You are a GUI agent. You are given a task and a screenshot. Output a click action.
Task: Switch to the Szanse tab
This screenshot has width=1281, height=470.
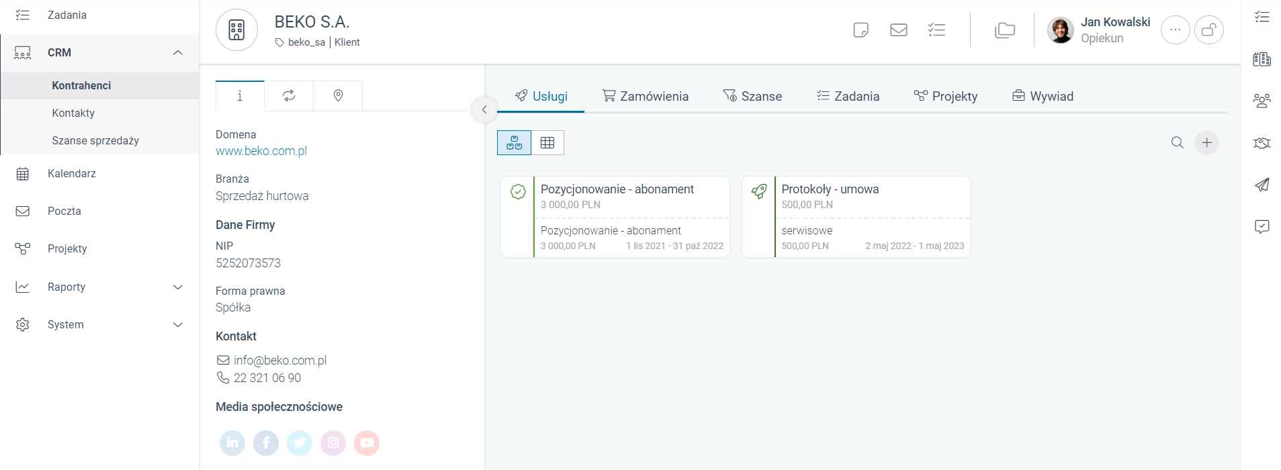point(752,96)
